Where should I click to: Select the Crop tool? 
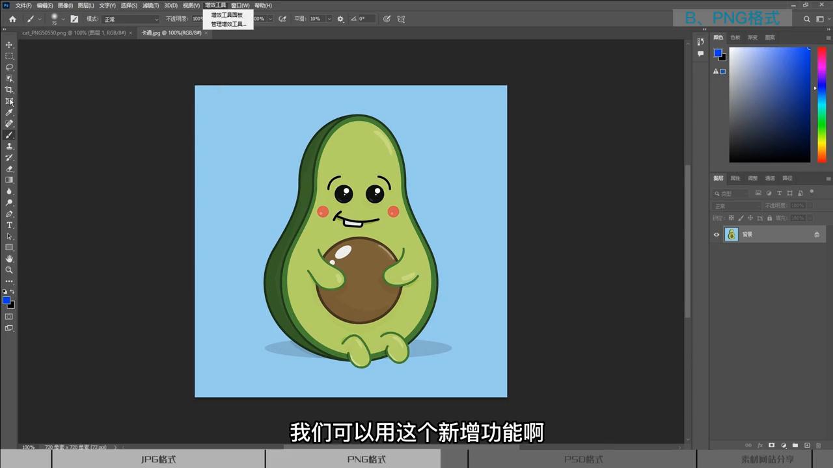(x=9, y=90)
